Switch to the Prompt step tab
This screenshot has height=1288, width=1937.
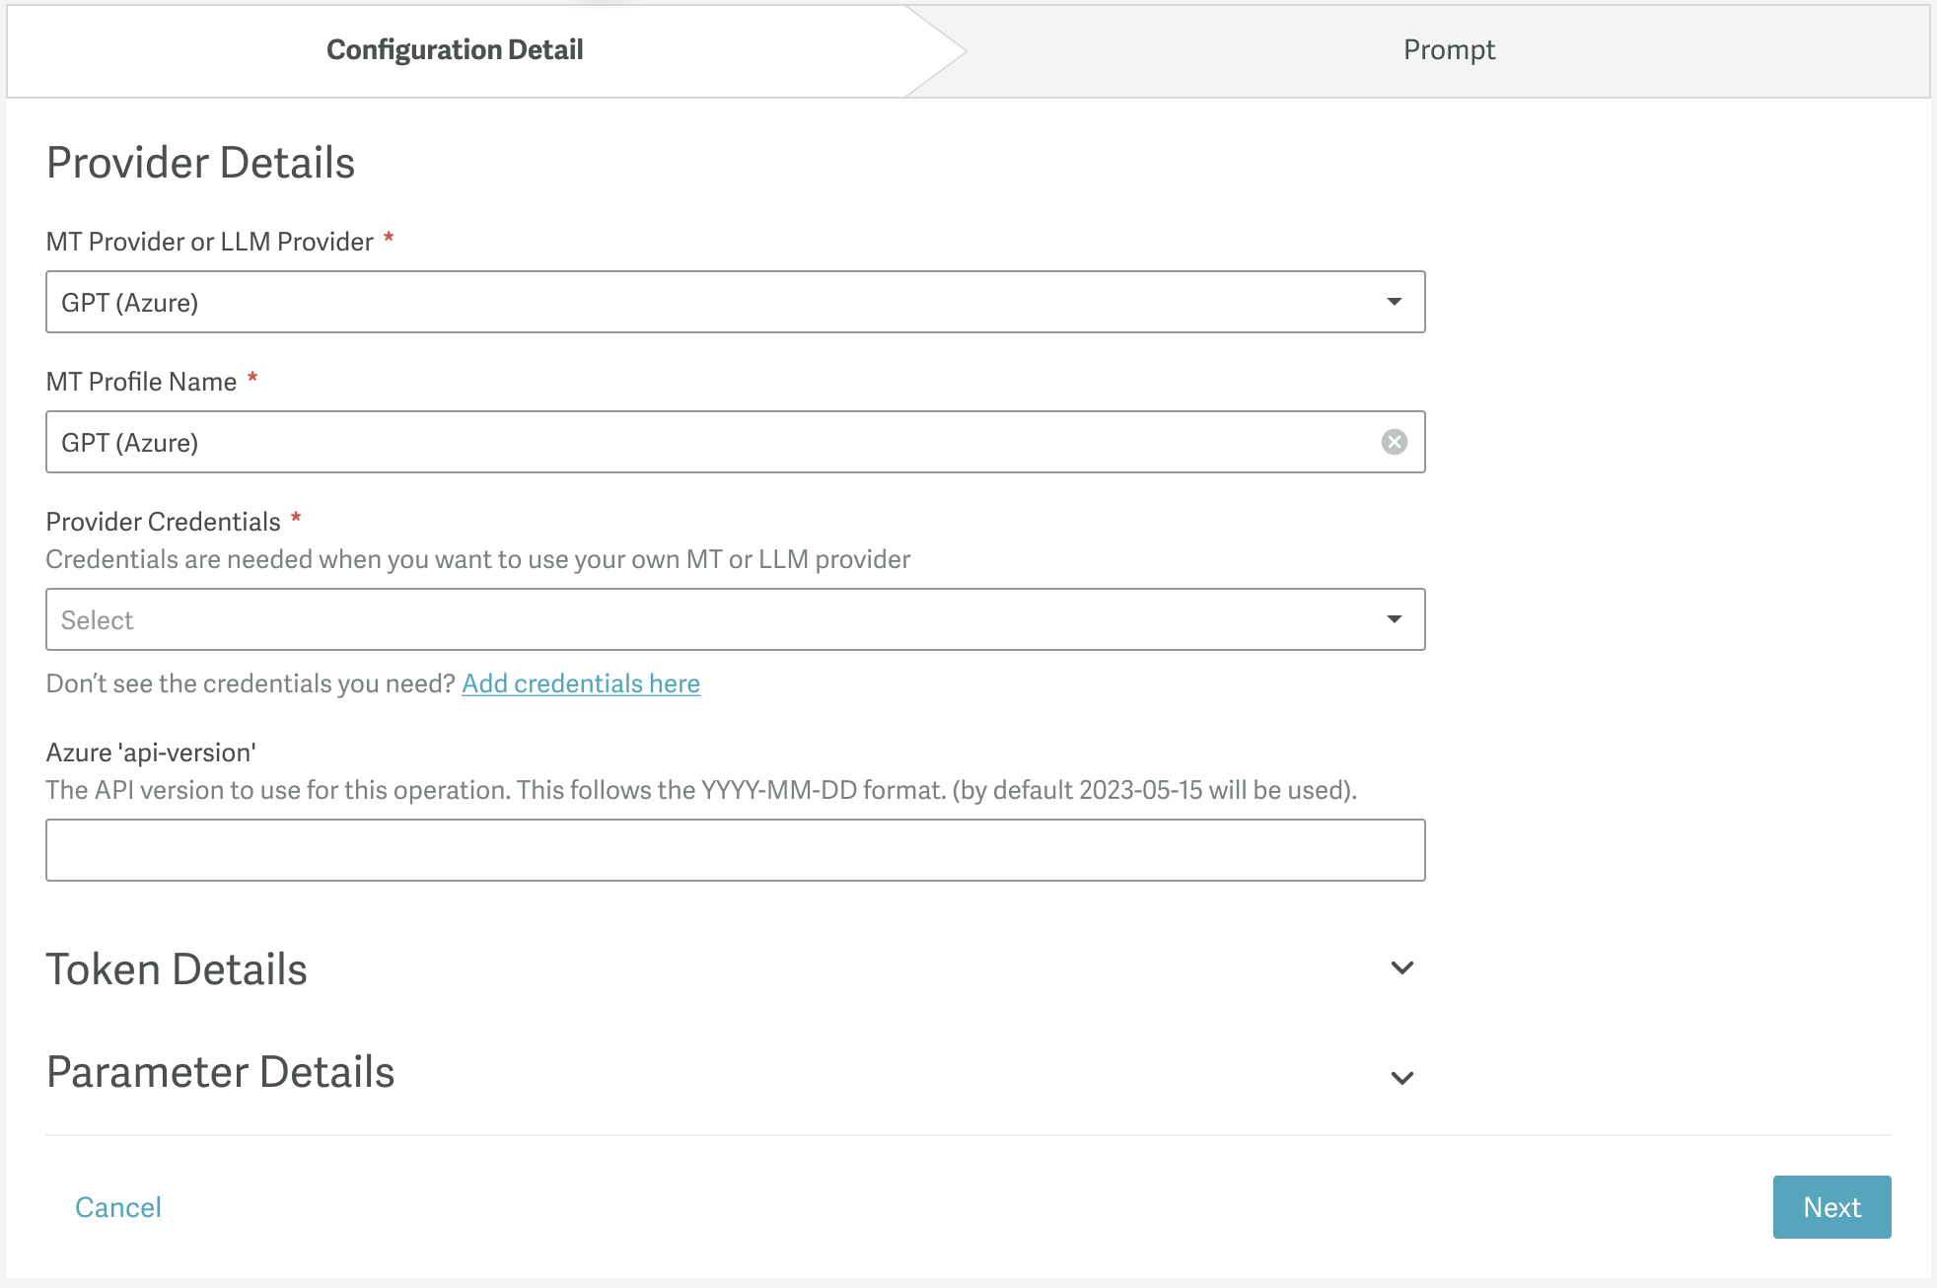pos(1448,49)
